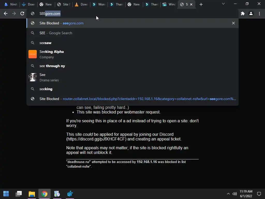Open Task View on the taskbar

tap(19, 194)
